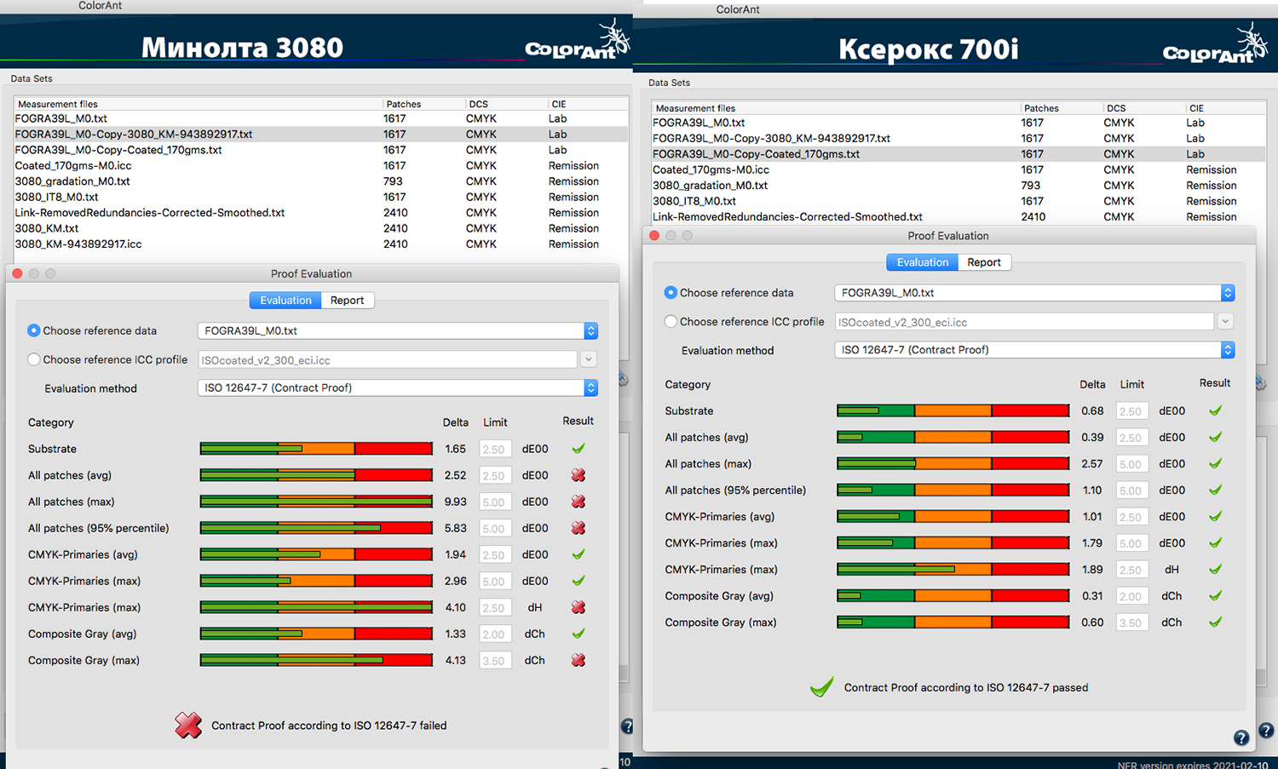Image resolution: width=1278 pixels, height=769 pixels.
Task: Open reference data dropdown in Xerox window
Action: [x=1034, y=292]
